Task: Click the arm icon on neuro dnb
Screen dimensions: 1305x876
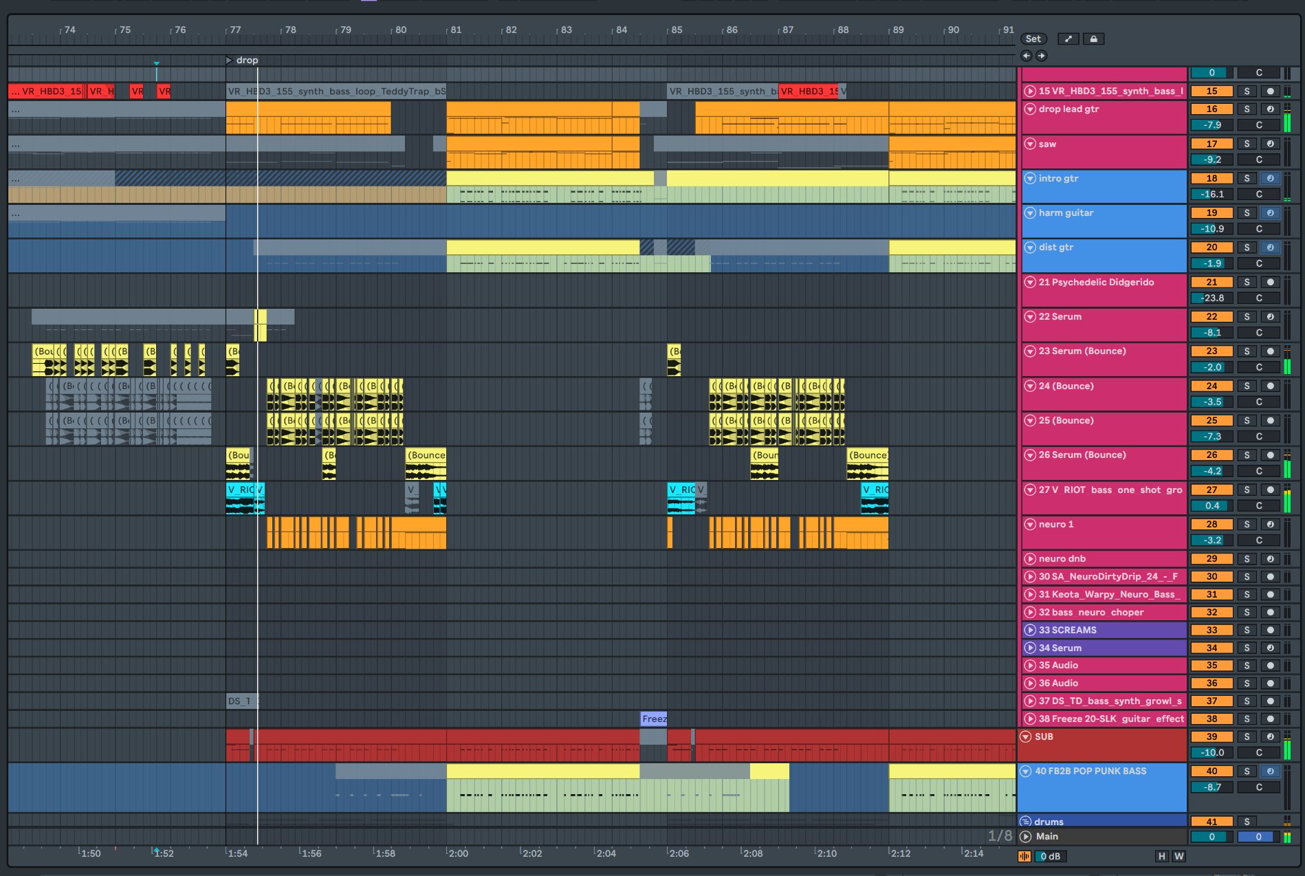Action: [x=1270, y=558]
